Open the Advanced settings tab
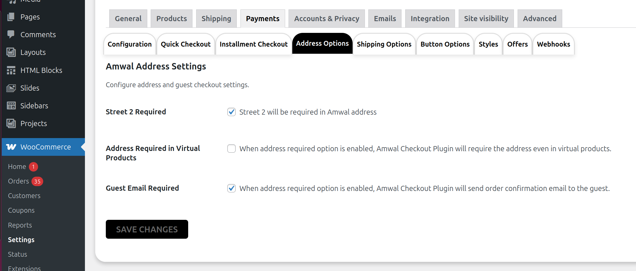 (540, 19)
